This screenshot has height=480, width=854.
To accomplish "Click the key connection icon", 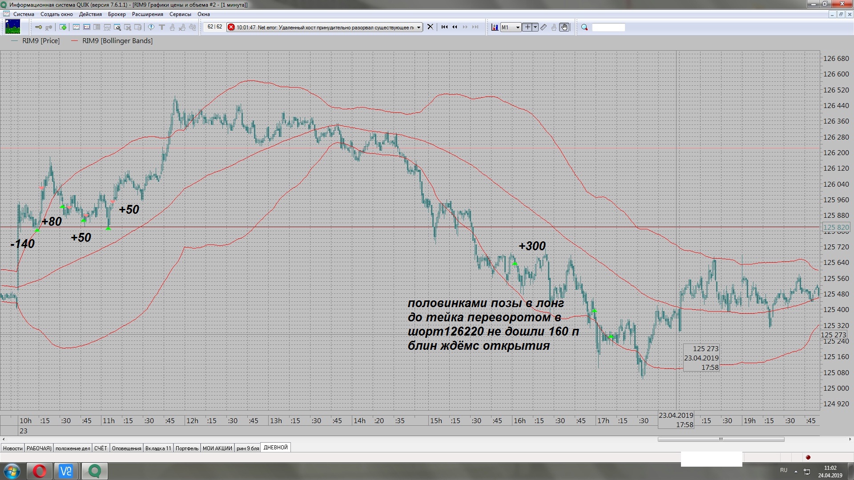I will point(38,28).
